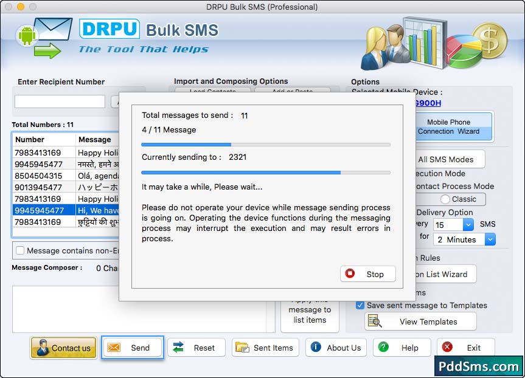Select first row 7983413169 Happy Holi

[x=66, y=153]
